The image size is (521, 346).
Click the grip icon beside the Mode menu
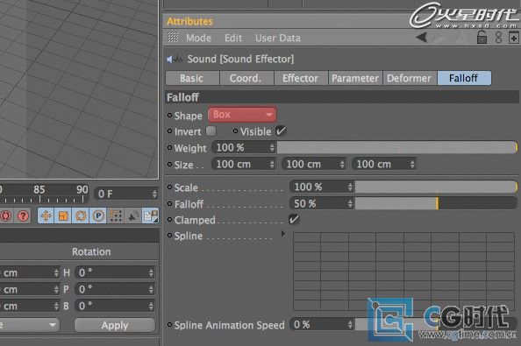click(x=173, y=37)
